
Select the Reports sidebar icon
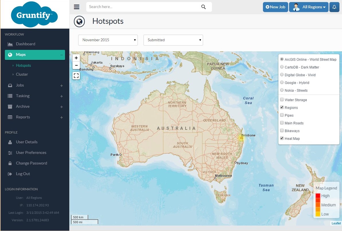tap(10, 117)
